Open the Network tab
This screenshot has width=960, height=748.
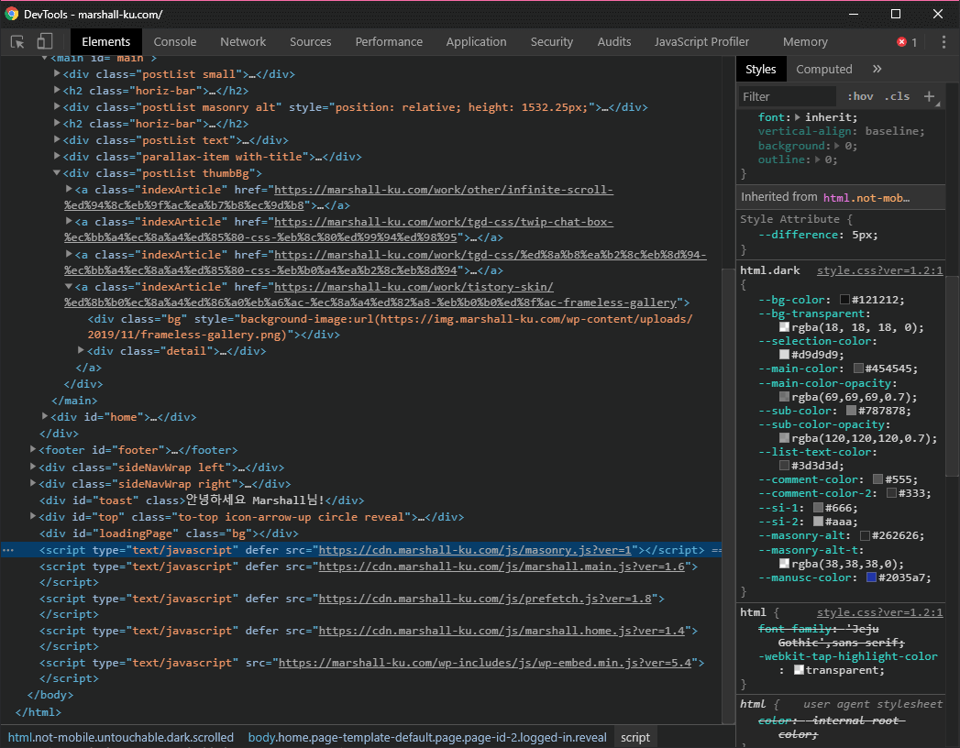coord(243,42)
